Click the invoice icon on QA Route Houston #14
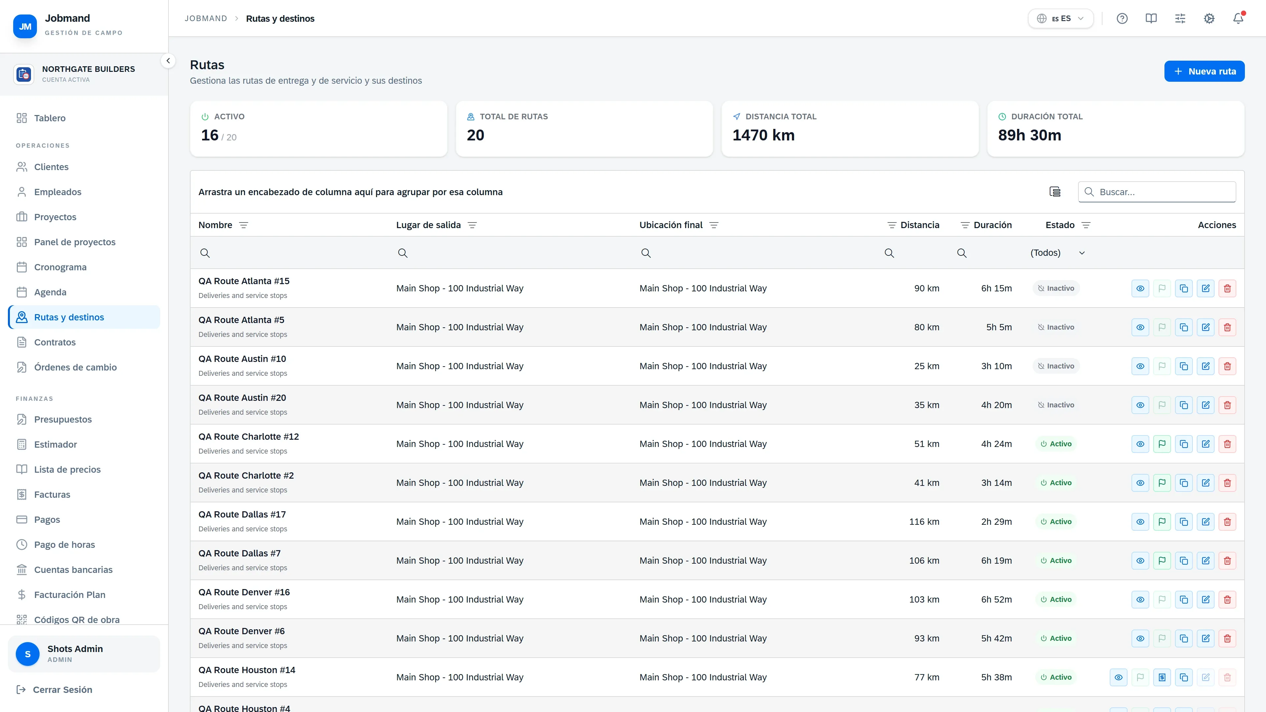 point(1162,677)
